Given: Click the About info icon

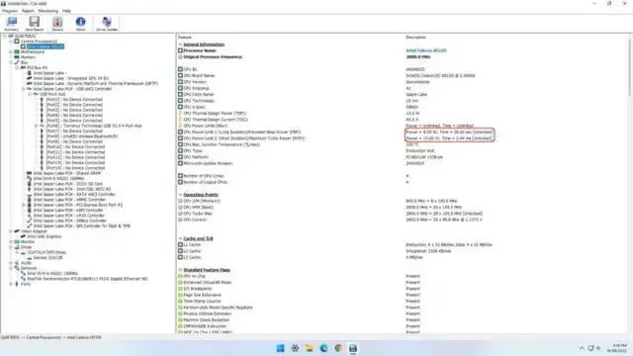Looking at the screenshot, I should point(80,24).
